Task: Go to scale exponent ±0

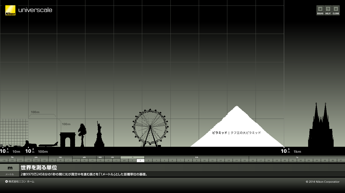Action: click(124, 160)
